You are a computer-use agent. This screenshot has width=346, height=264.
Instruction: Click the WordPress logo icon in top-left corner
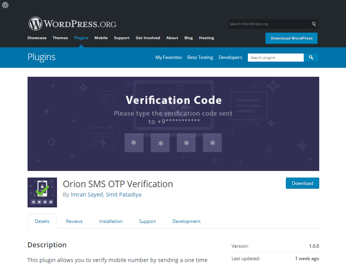point(5,5)
